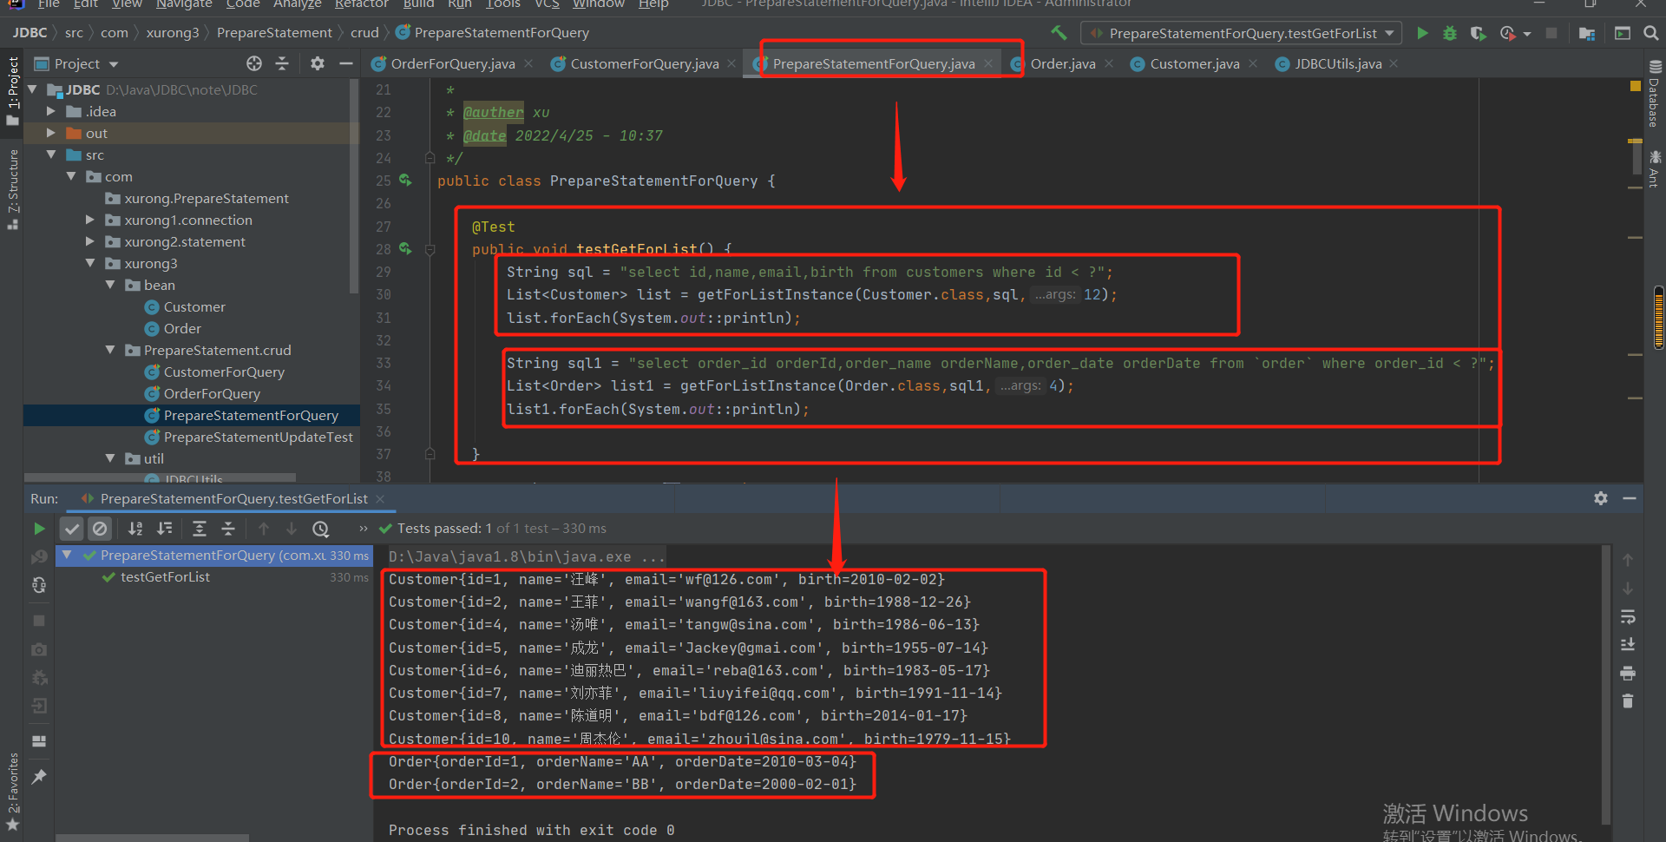Viewport: 1666px width, 842px height.
Task: Toggle the 2: Favorites side tool window
Action: click(13, 790)
